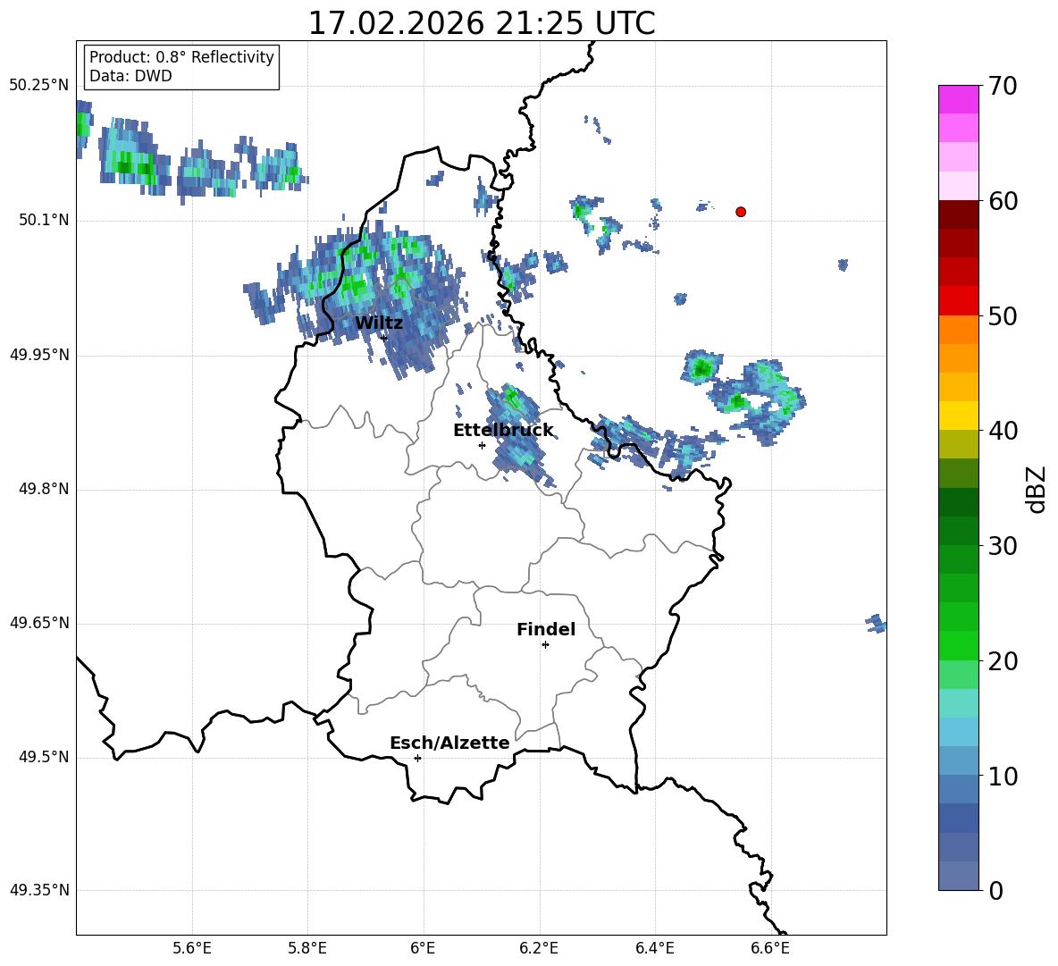
Task: Click the bright red colorbar swatch just above 50
Action: tap(958, 300)
